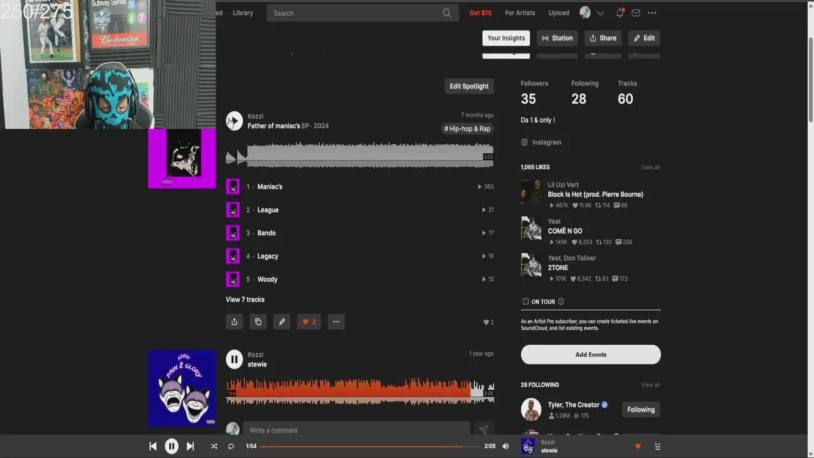Open the Upload page
Screen dimensions: 814x458
coord(559,13)
